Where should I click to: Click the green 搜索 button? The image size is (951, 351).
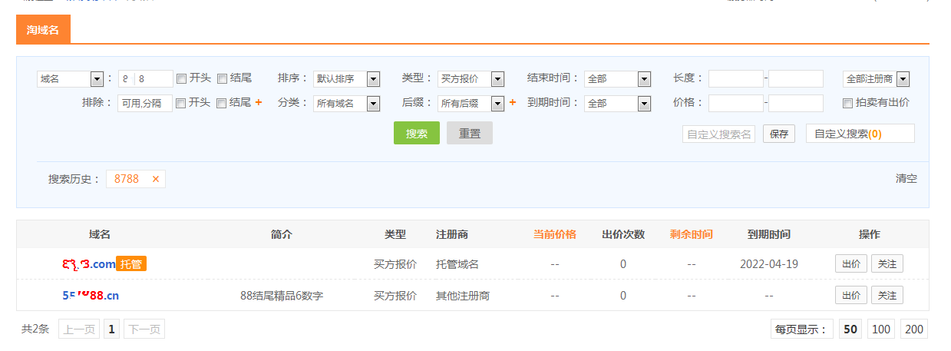(417, 133)
